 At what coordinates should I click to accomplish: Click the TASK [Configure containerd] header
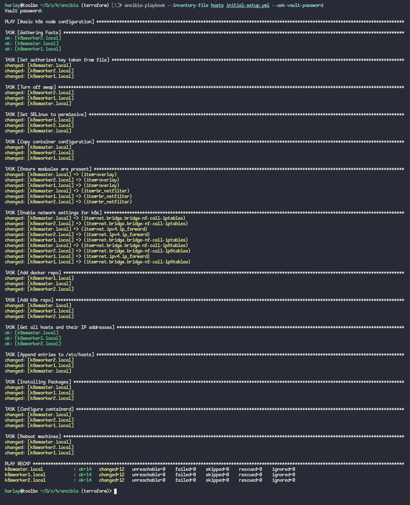(39, 409)
